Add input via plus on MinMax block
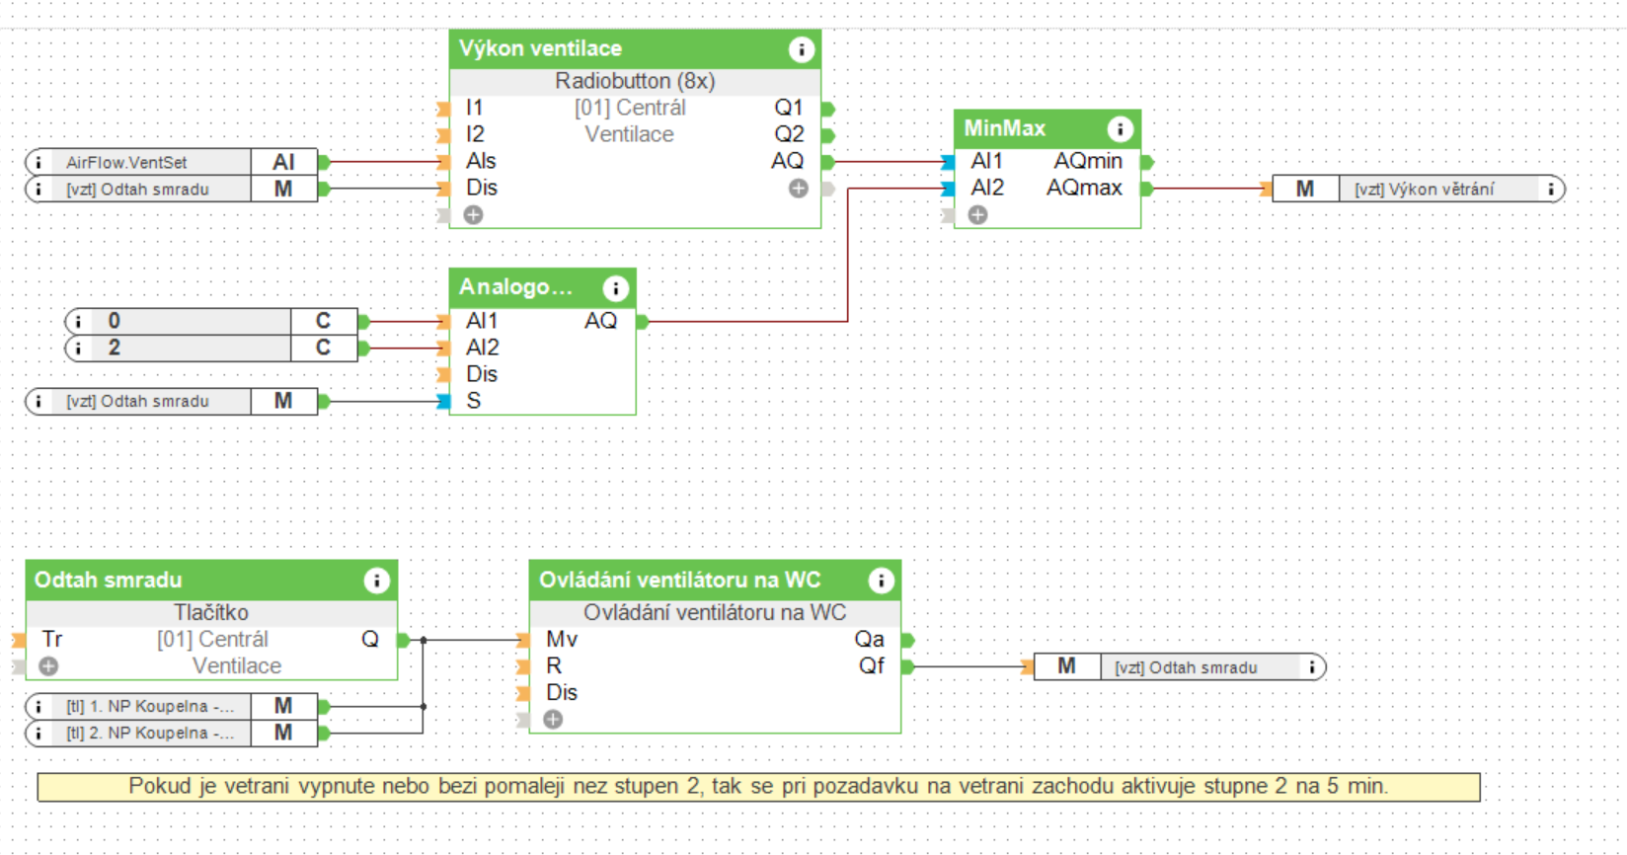This screenshot has width=1627, height=855. point(977,215)
